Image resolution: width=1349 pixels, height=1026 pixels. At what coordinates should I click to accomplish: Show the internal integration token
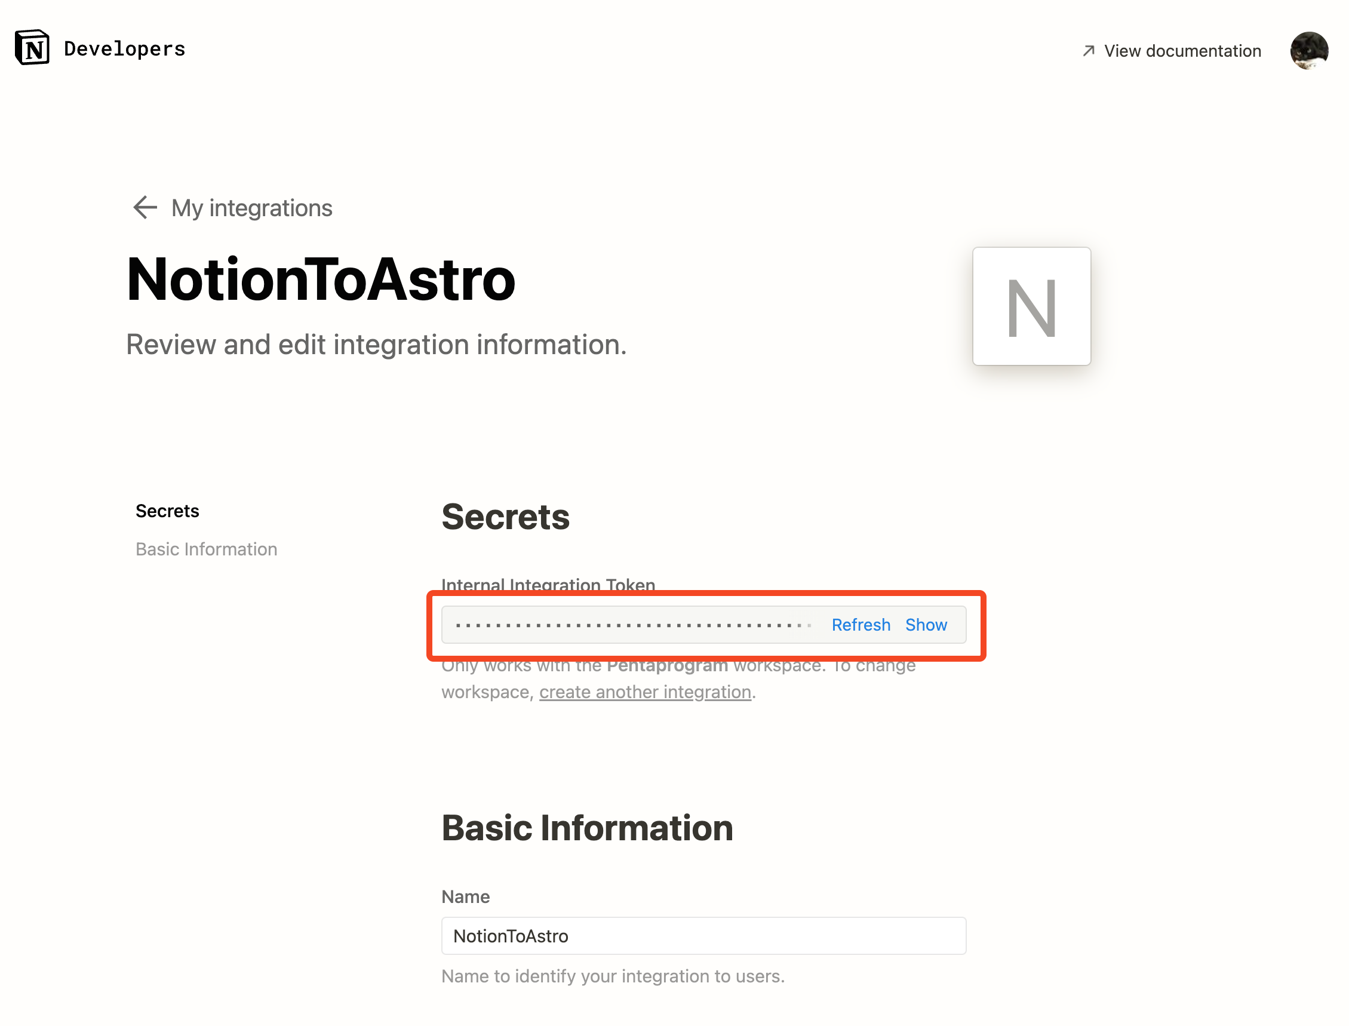(925, 625)
